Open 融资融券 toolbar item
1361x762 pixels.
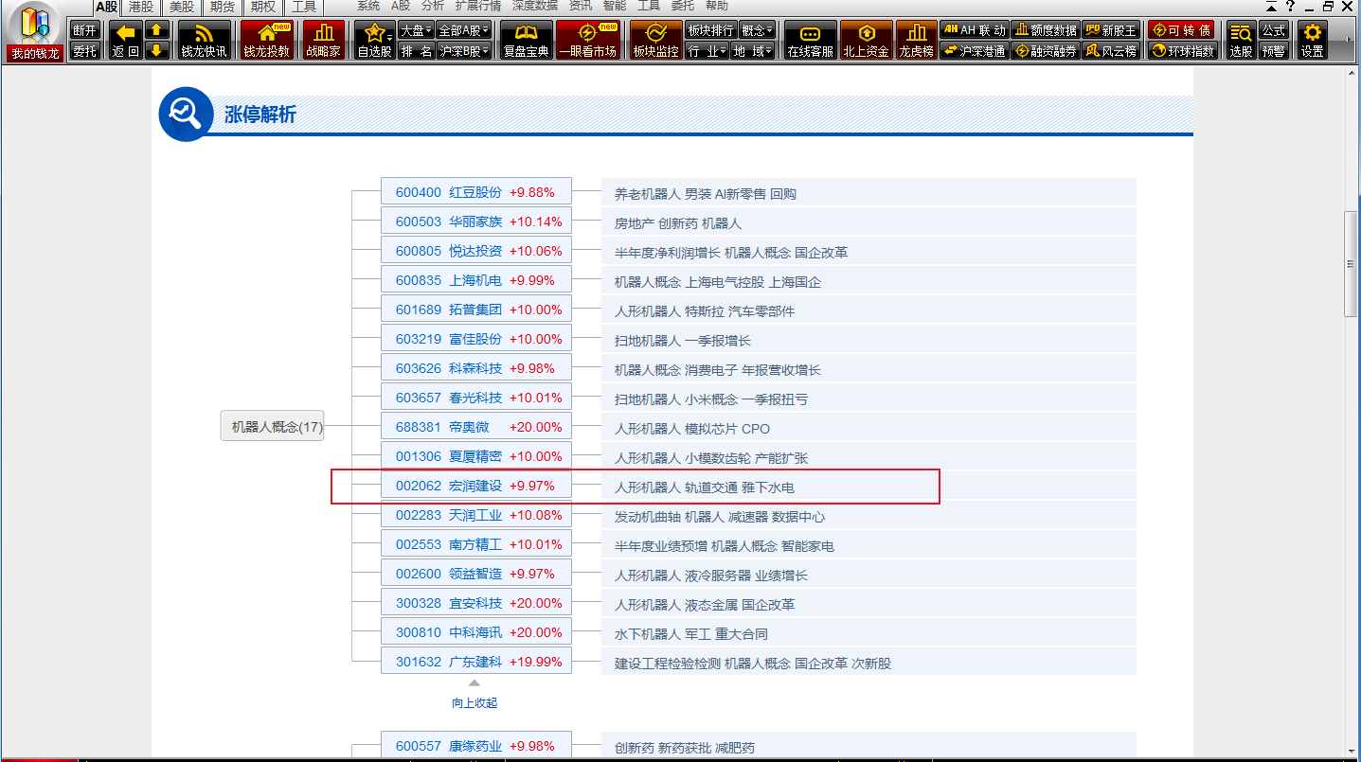pyautogui.click(x=1045, y=50)
